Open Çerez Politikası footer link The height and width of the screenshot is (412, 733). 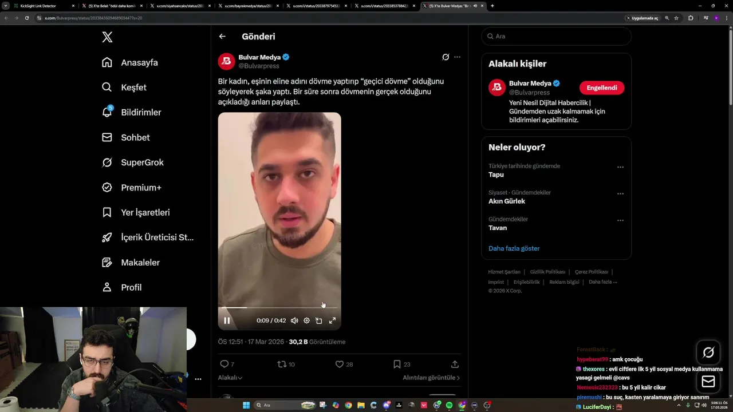(592, 272)
